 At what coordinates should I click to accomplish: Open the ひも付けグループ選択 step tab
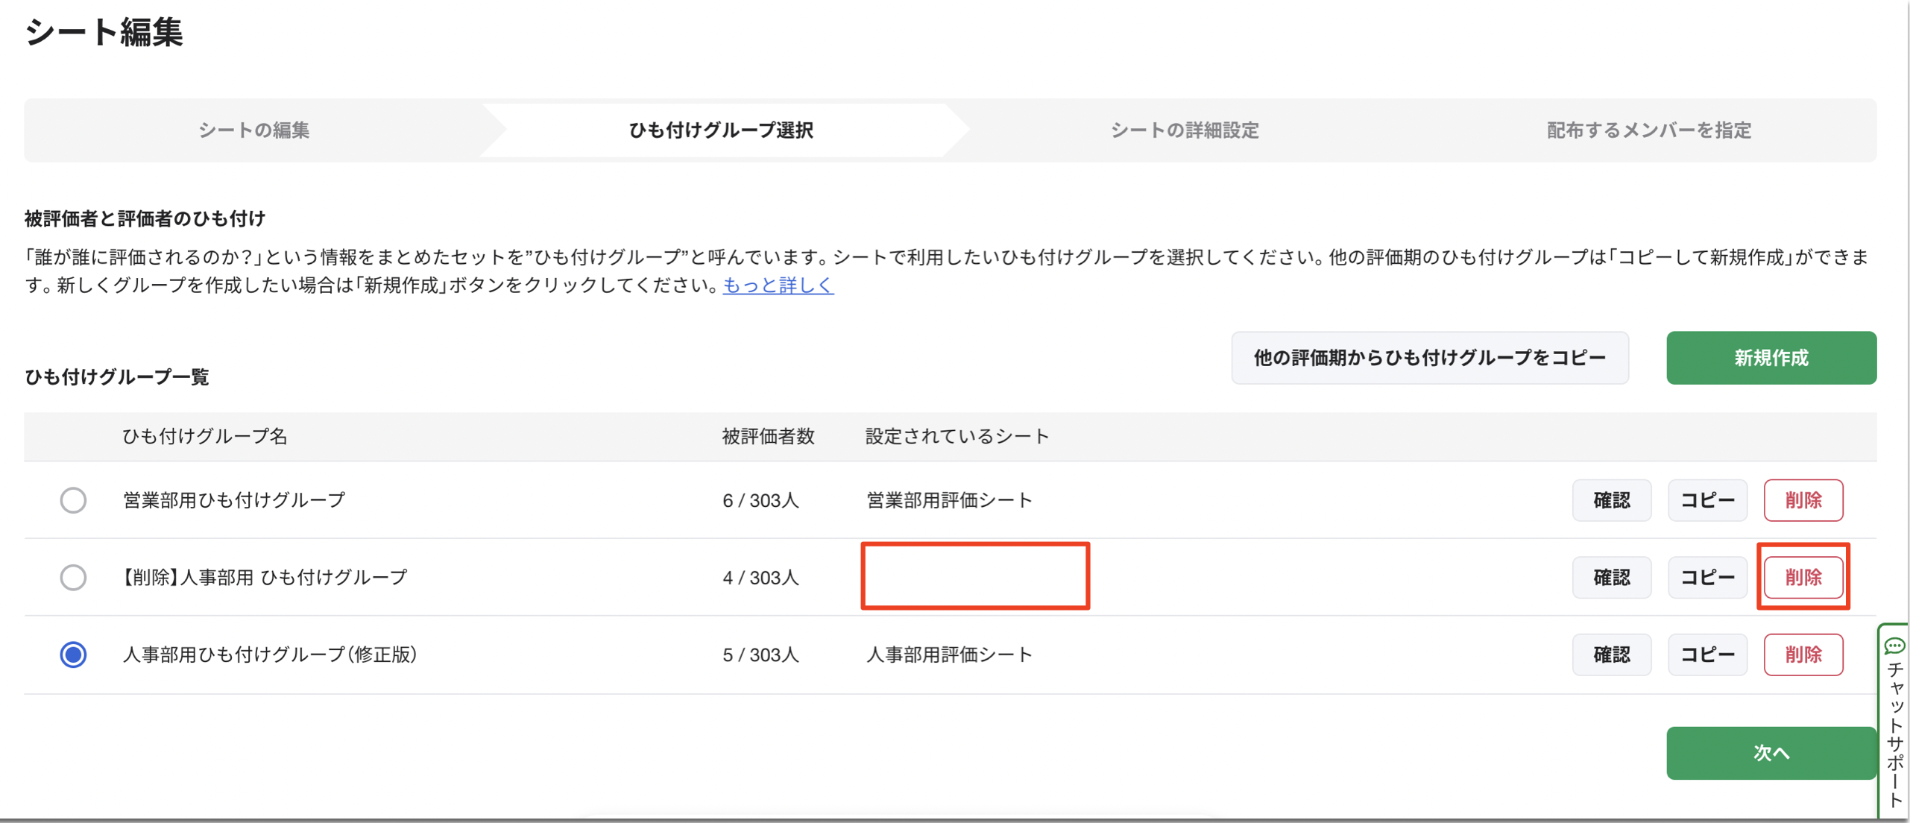tap(721, 130)
